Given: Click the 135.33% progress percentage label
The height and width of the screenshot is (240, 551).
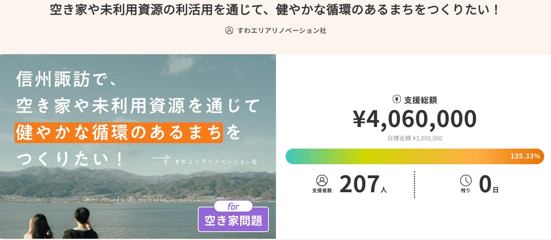Looking at the screenshot, I should point(525,156).
